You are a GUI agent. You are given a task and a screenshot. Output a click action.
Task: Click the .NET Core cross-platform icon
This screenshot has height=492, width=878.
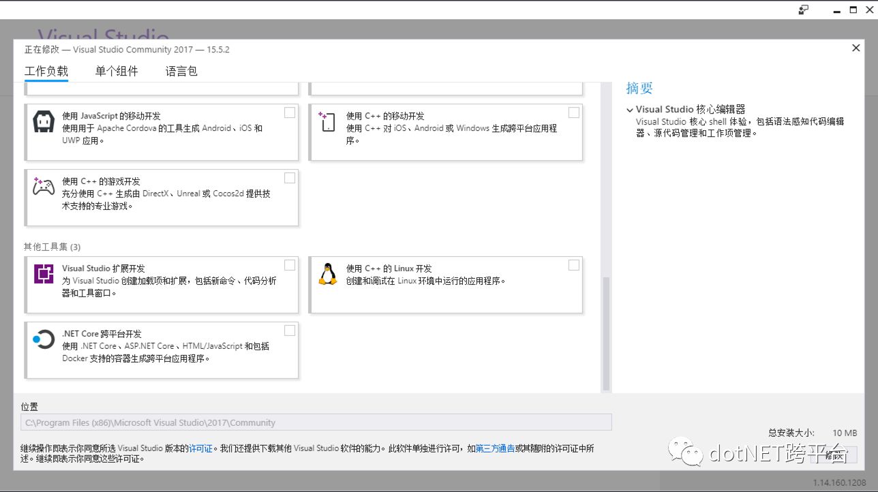tap(43, 339)
